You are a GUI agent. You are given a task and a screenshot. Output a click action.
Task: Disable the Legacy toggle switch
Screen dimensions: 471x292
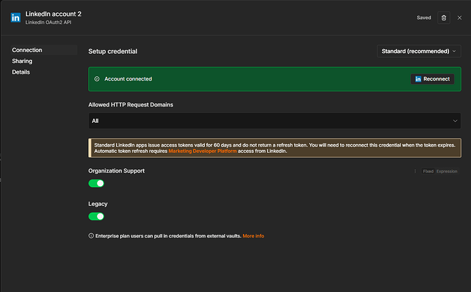click(x=96, y=216)
